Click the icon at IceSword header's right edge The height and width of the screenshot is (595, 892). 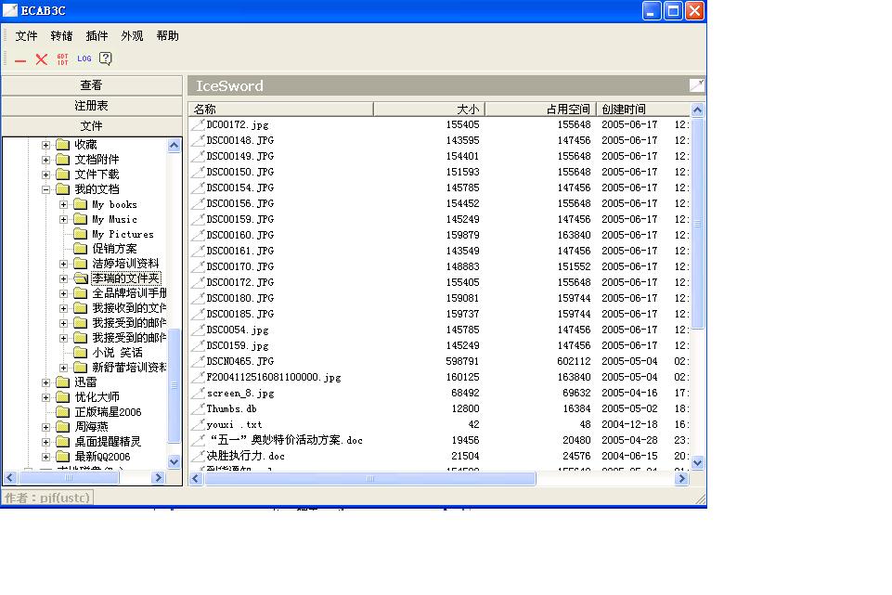[696, 85]
